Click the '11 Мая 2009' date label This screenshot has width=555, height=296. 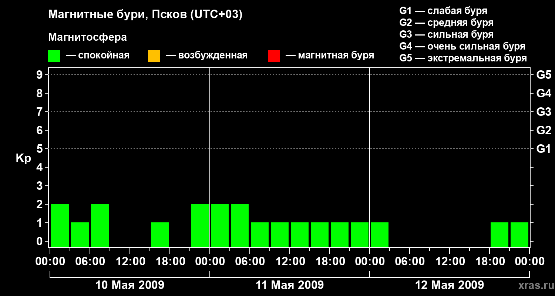click(x=290, y=285)
